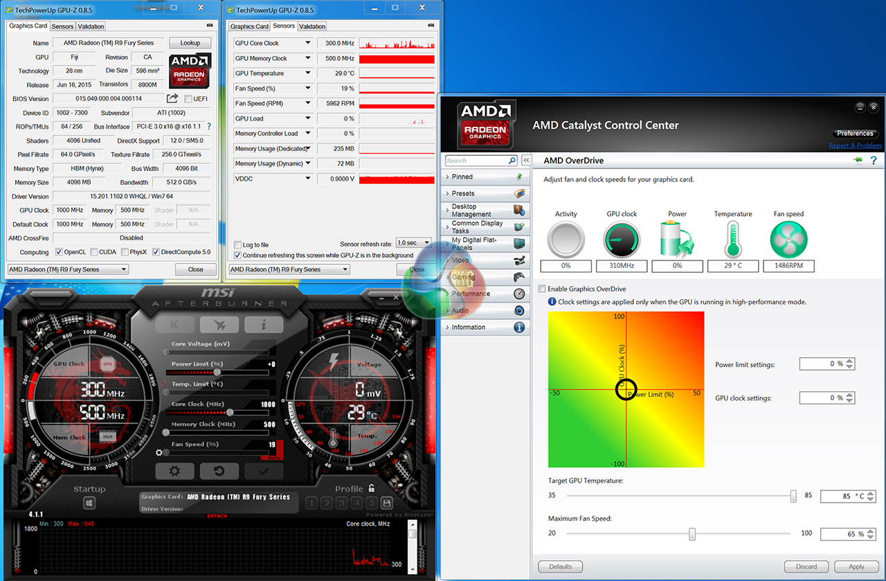Viewport: 886px width, 581px height.
Task: Click the Maximum Fan Speed slider handle
Action: (x=691, y=534)
